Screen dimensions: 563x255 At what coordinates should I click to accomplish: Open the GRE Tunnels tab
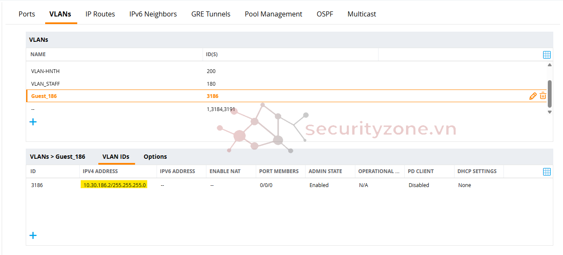(211, 14)
